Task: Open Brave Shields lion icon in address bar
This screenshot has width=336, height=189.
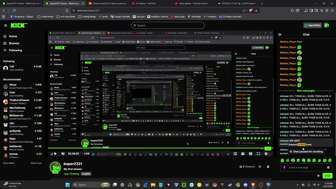Action: point(251,10)
